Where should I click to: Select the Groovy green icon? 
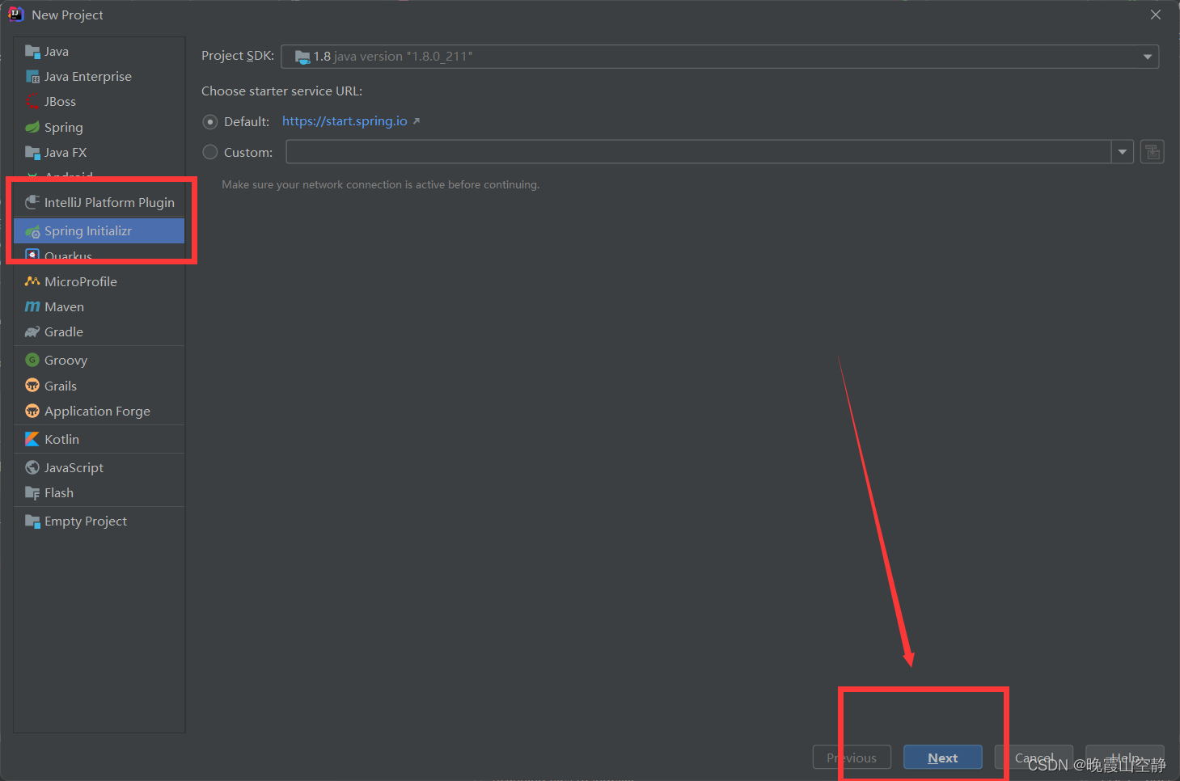point(32,361)
